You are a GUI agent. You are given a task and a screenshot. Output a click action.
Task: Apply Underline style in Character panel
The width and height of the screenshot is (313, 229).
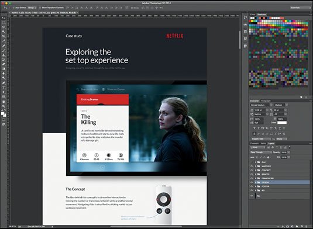[x=280, y=129]
